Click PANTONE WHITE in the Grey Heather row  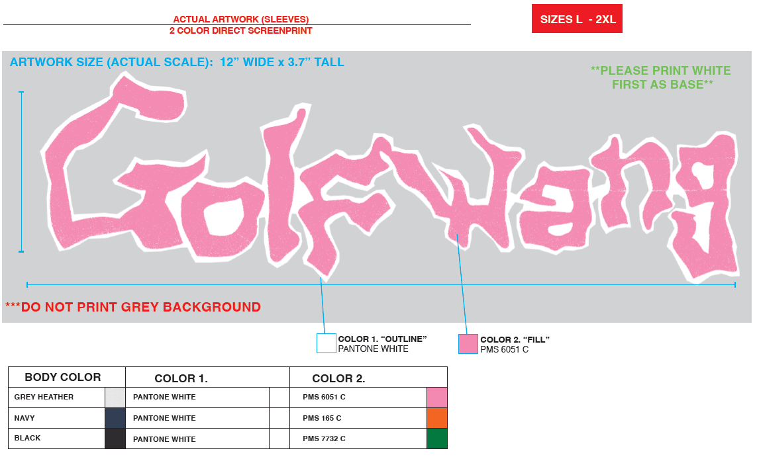click(x=164, y=397)
